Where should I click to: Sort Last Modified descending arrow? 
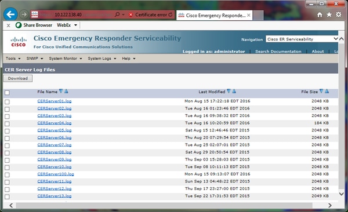click(x=229, y=91)
